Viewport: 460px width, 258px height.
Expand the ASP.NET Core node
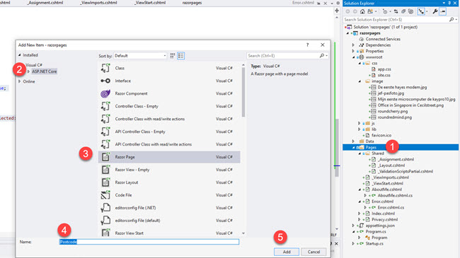pyautogui.click(x=28, y=71)
